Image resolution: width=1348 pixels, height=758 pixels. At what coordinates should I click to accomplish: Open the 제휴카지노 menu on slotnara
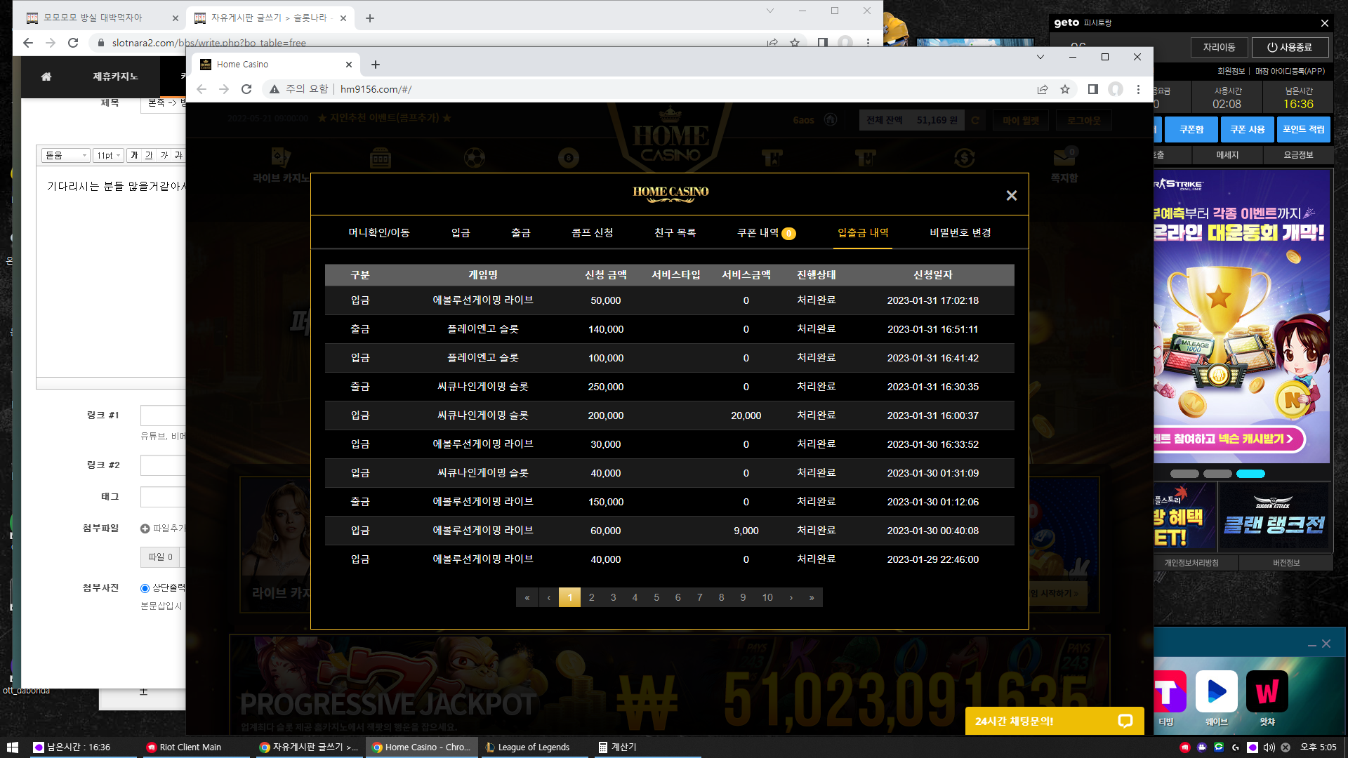pyautogui.click(x=116, y=77)
